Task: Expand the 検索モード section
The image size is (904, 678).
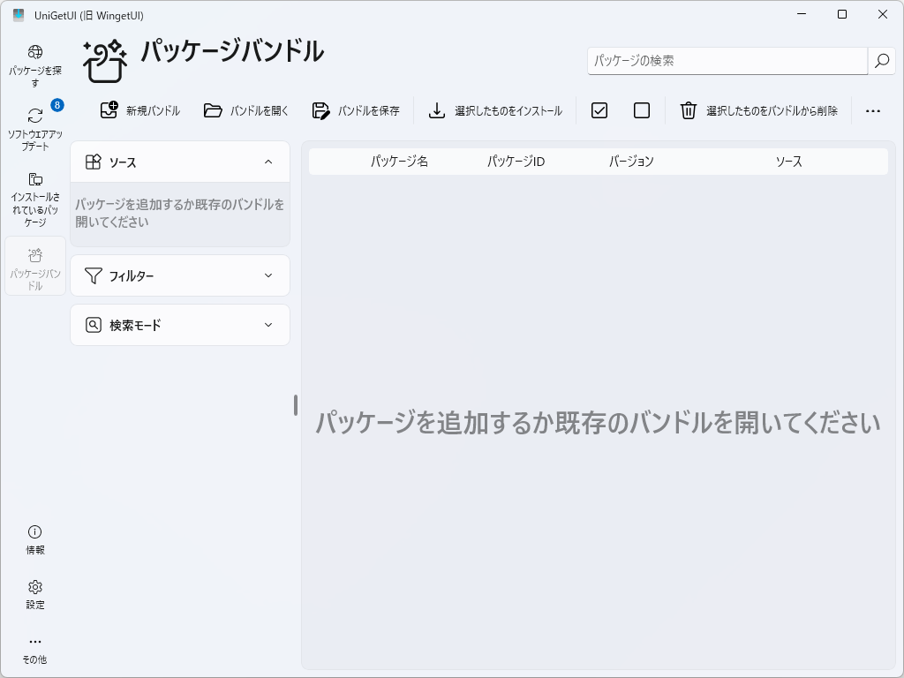Action: tap(179, 325)
